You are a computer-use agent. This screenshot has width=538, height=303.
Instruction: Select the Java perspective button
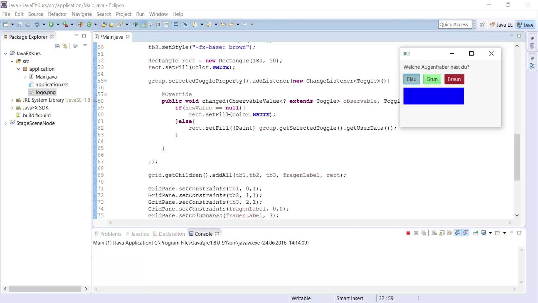click(525, 25)
